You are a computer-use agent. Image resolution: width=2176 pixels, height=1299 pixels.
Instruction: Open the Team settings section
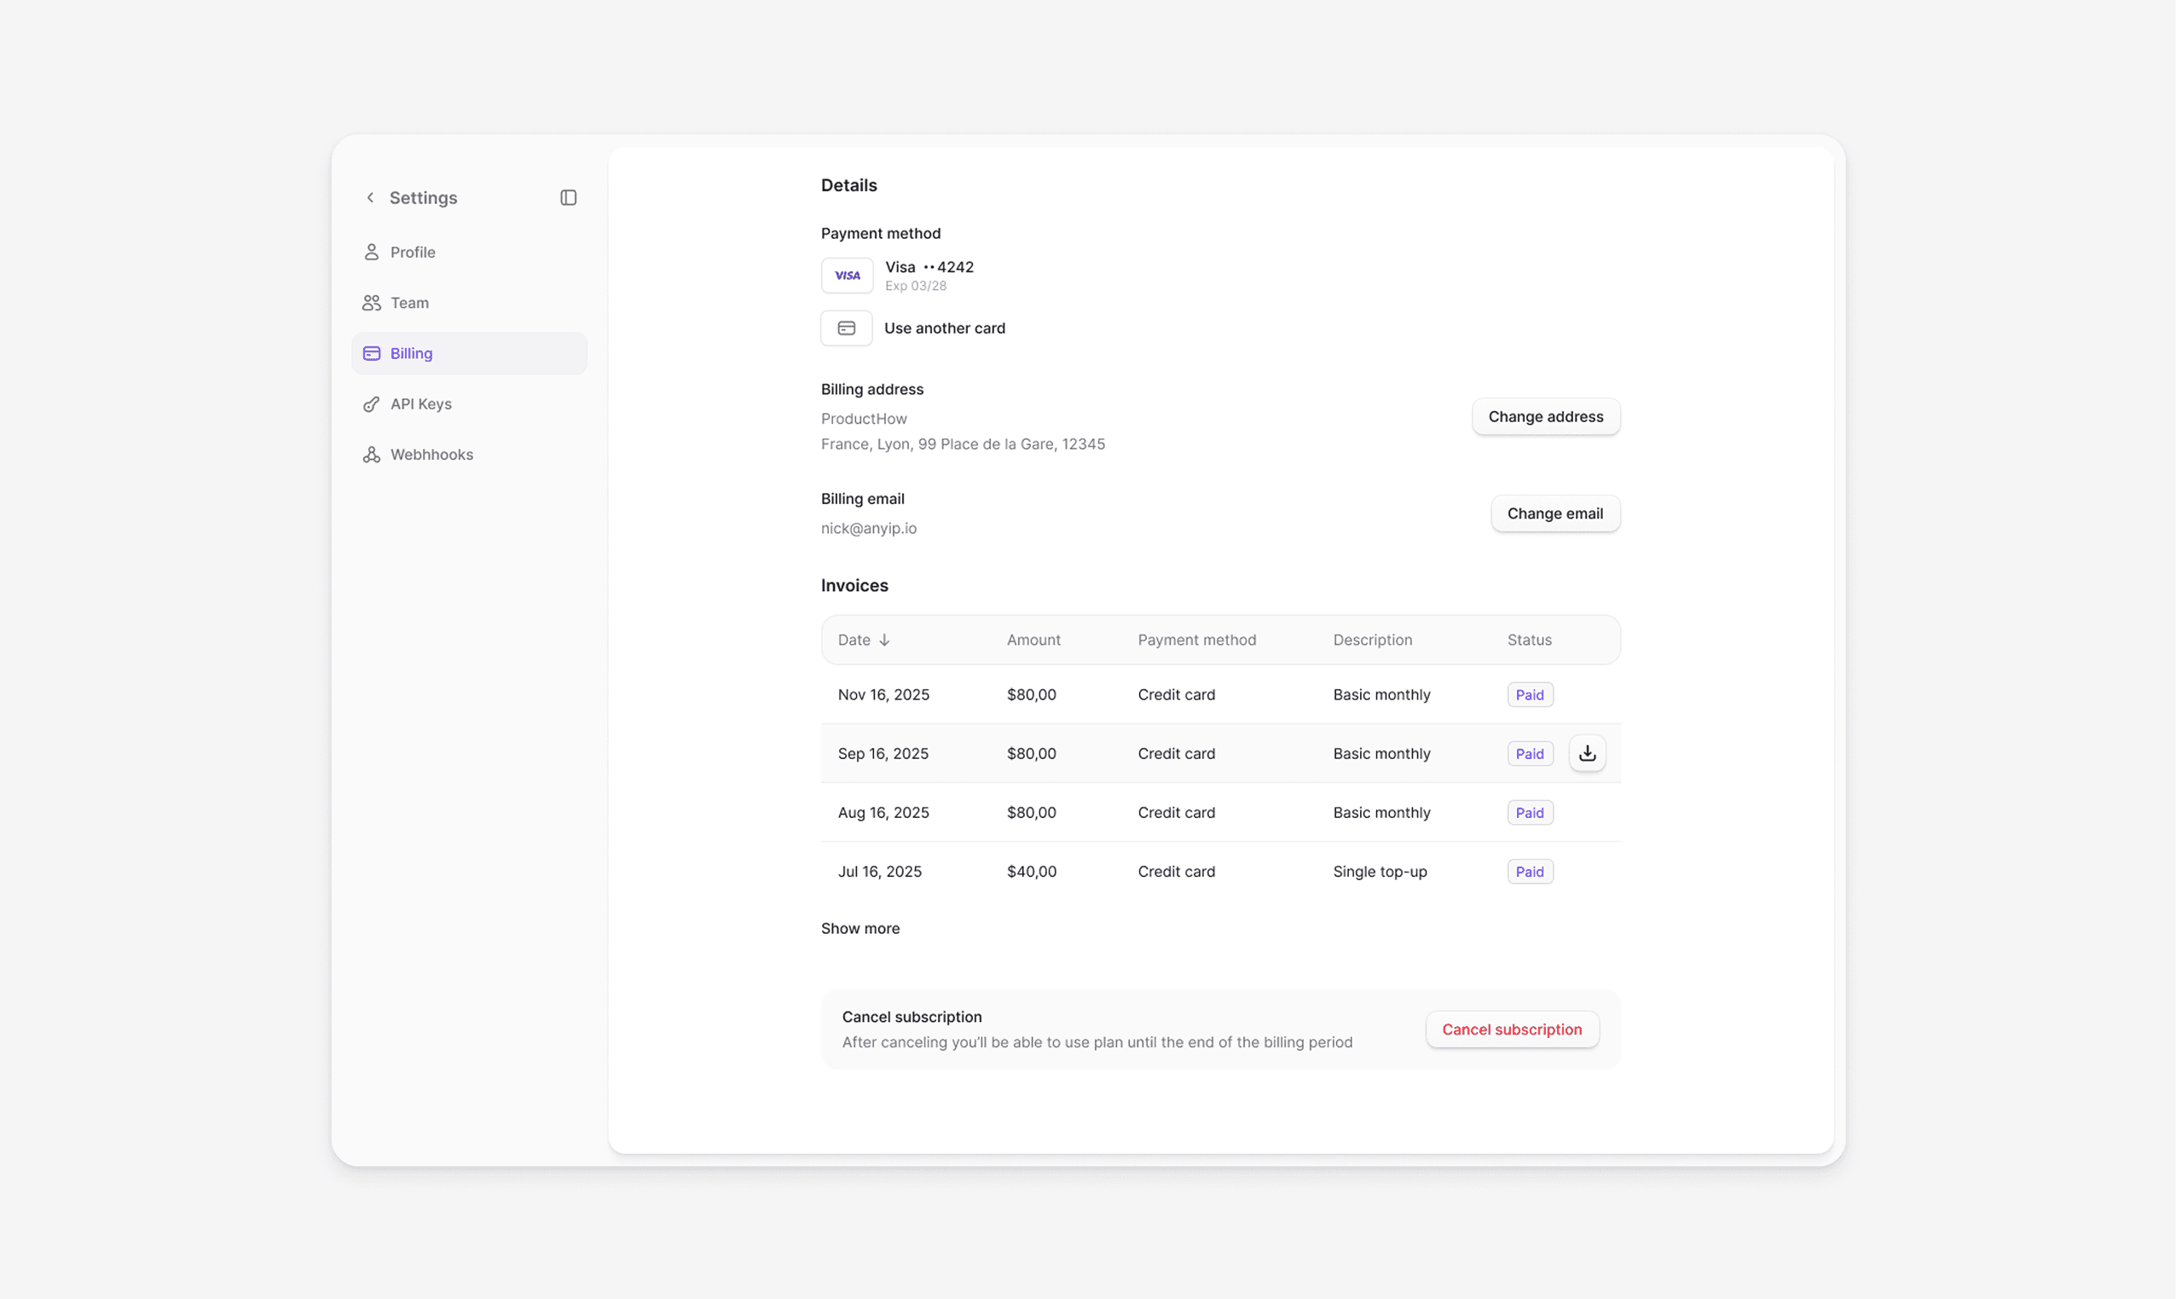coord(409,303)
